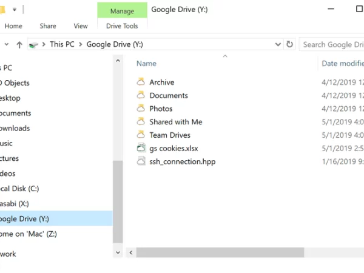Select Objects folder in navigation pane

coord(15,83)
